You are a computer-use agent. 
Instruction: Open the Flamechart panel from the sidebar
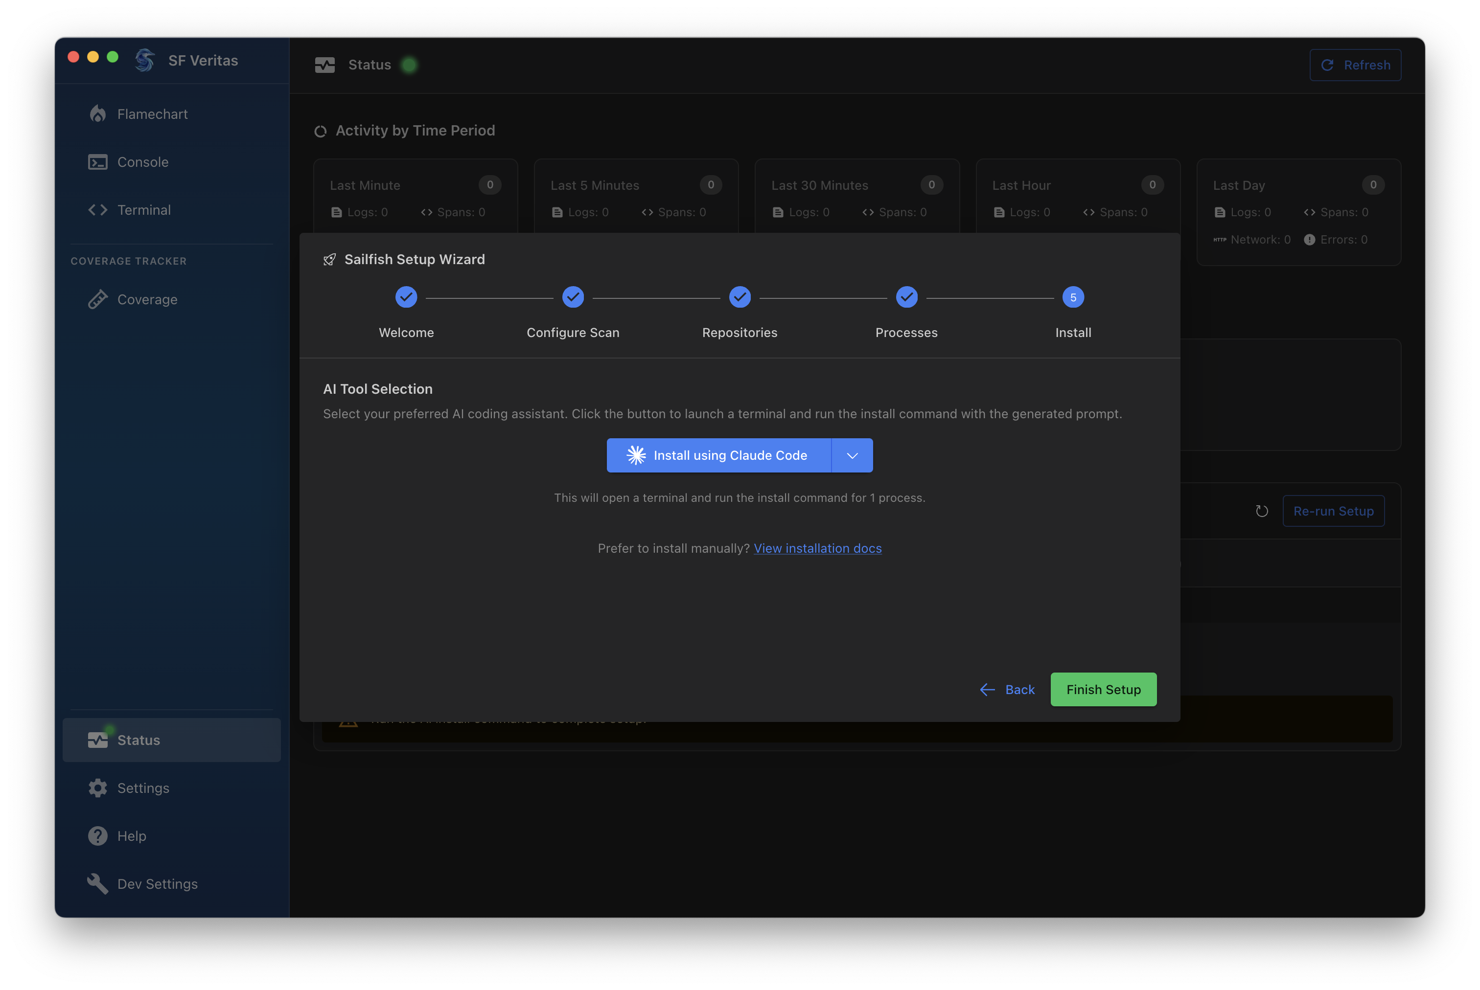click(152, 113)
